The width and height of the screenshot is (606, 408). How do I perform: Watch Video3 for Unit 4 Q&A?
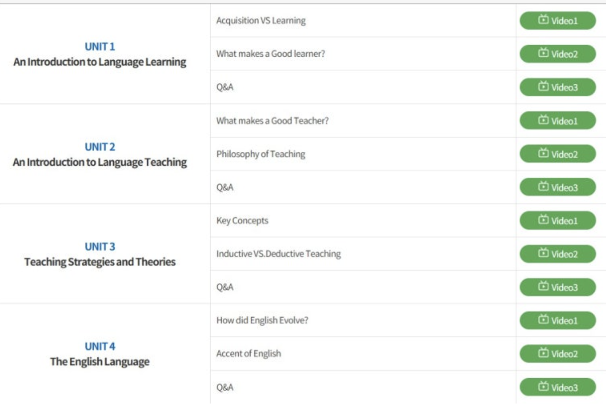(x=557, y=387)
